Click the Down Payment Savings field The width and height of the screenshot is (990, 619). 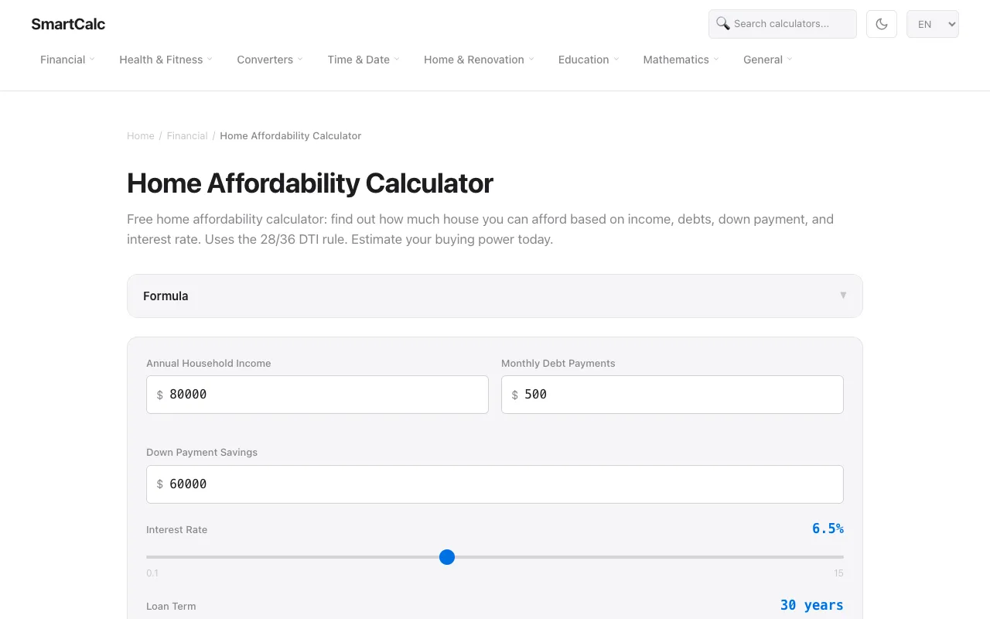point(495,484)
